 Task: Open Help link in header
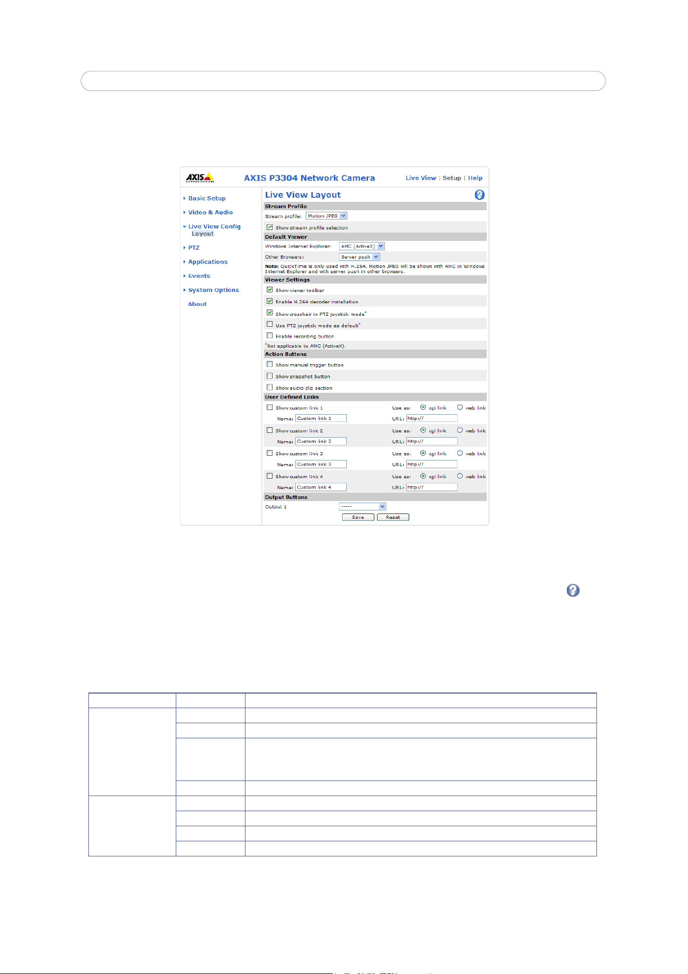pyautogui.click(x=475, y=178)
